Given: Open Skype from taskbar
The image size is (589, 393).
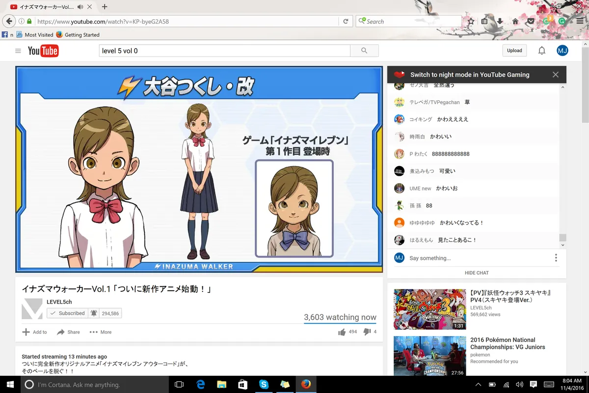Looking at the screenshot, I should (264, 384).
